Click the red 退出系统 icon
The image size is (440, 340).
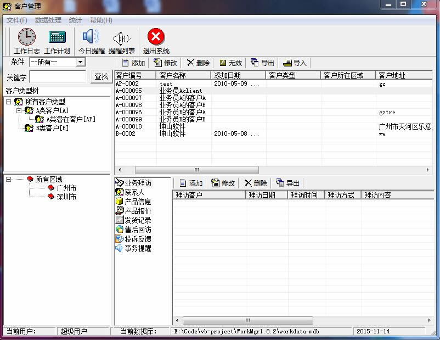[x=156, y=37]
